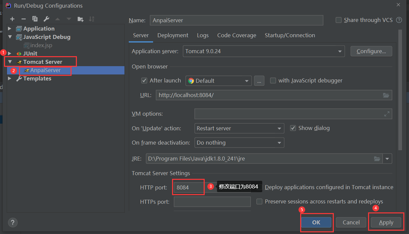Click the VM options input field
The width and height of the screenshot is (409, 234).
[293, 114]
